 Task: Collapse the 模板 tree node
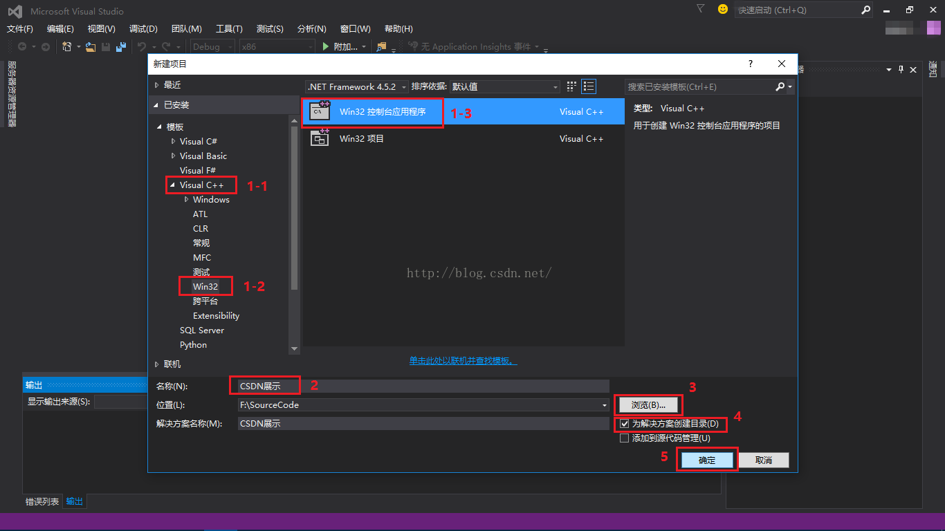pos(160,127)
